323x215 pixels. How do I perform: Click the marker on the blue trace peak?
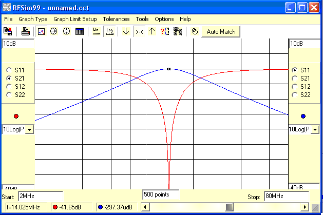pos(169,69)
